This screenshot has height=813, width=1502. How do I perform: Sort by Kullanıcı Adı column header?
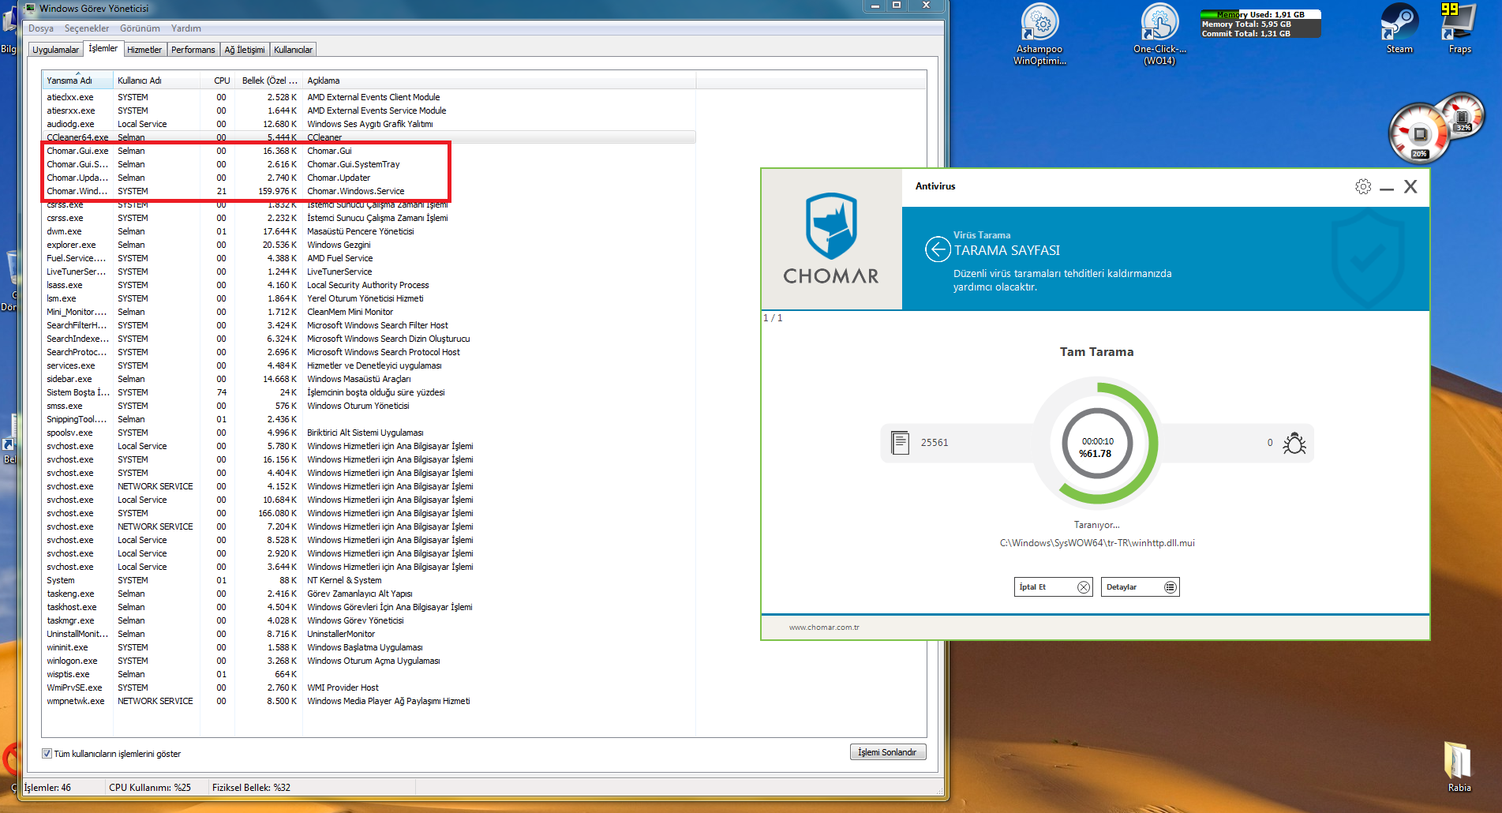156,81
